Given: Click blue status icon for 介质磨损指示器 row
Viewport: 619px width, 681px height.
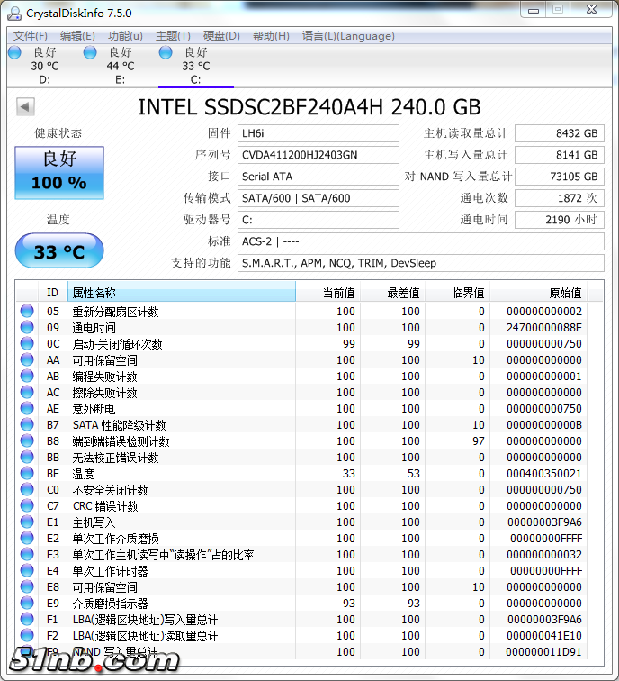Looking at the screenshot, I should [28, 604].
